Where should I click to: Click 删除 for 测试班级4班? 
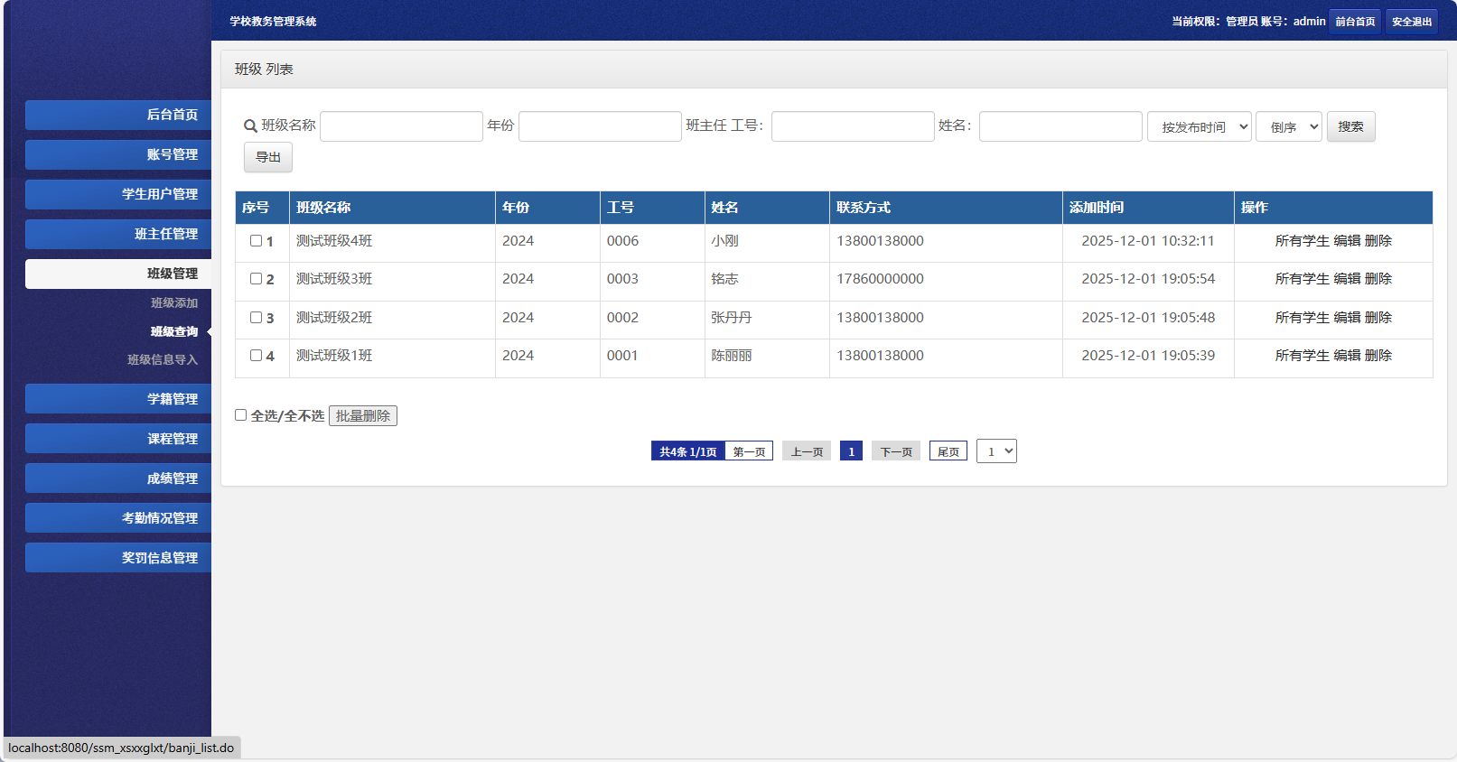(x=1378, y=241)
